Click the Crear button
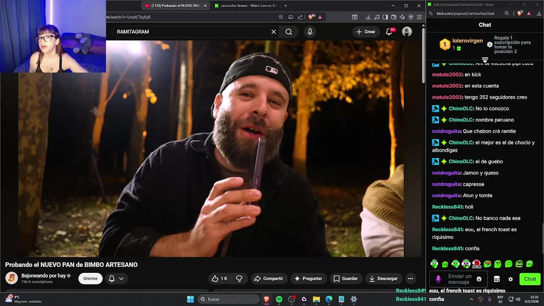 pos(366,32)
